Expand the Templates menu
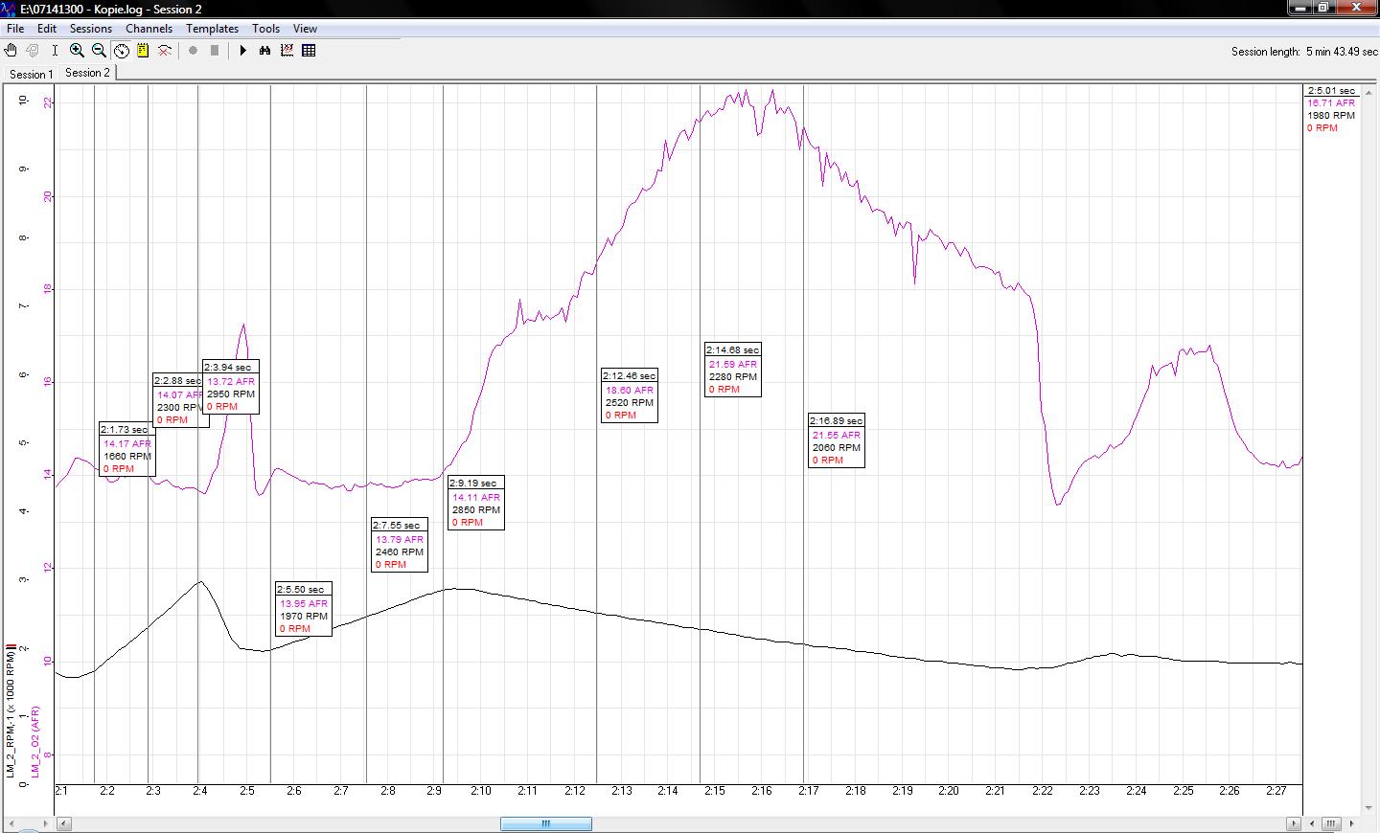Screen dimensions: 1380x833 pos(212,29)
